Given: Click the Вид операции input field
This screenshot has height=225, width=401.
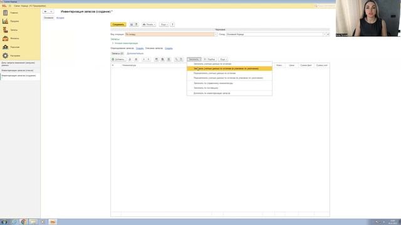Looking at the screenshot, I should (x=170, y=34).
